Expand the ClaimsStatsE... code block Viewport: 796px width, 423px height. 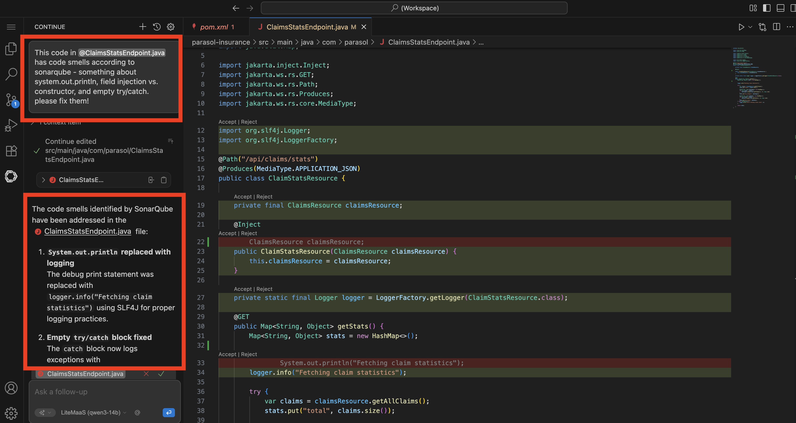pyautogui.click(x=44, y=180)
